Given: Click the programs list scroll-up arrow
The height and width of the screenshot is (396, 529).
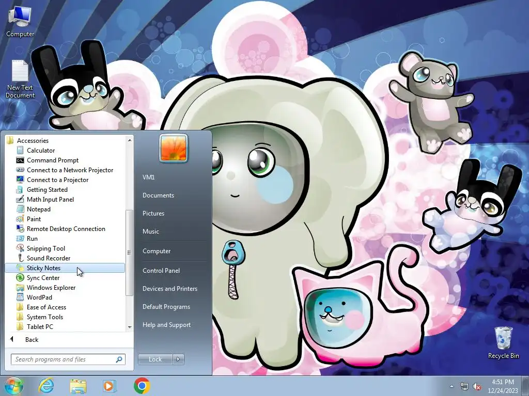Looking at the screenshot, I should point(130,140).
